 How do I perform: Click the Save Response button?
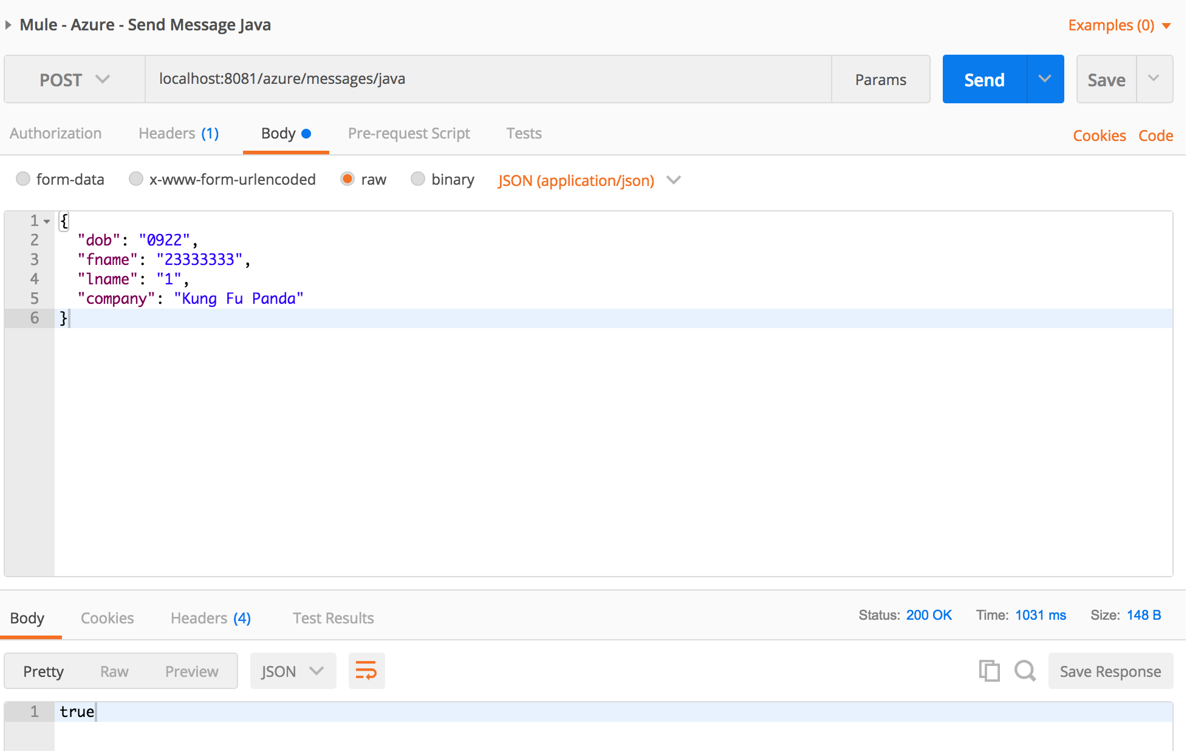(x=1110, y=671)
